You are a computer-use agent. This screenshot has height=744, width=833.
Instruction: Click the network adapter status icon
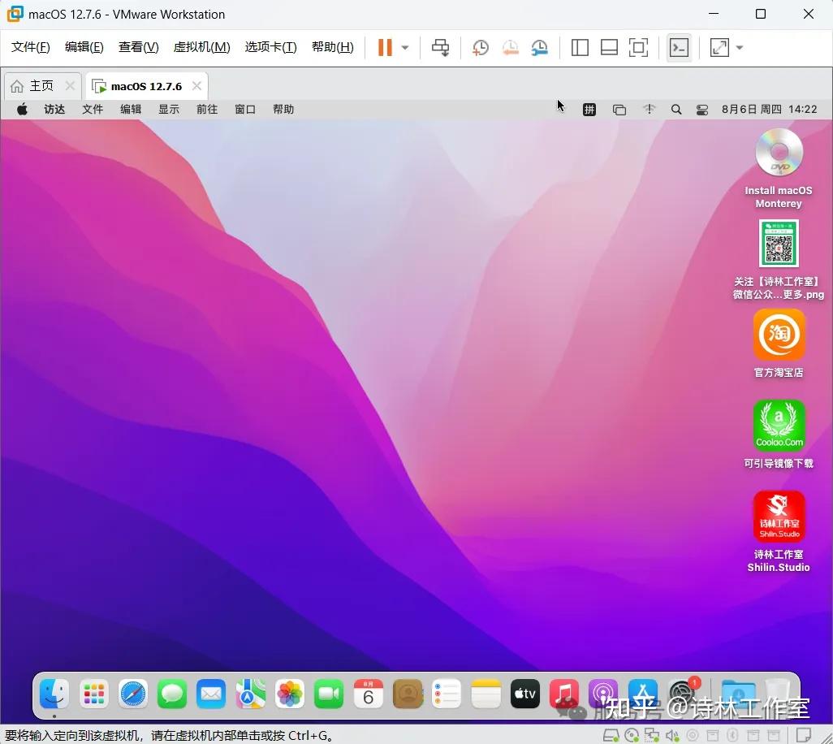652,736
